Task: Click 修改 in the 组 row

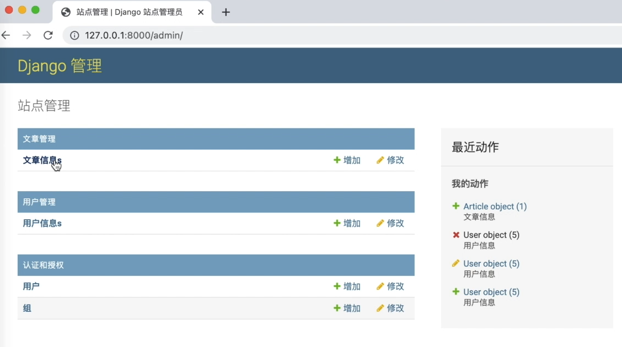Action: coord(390,308)
